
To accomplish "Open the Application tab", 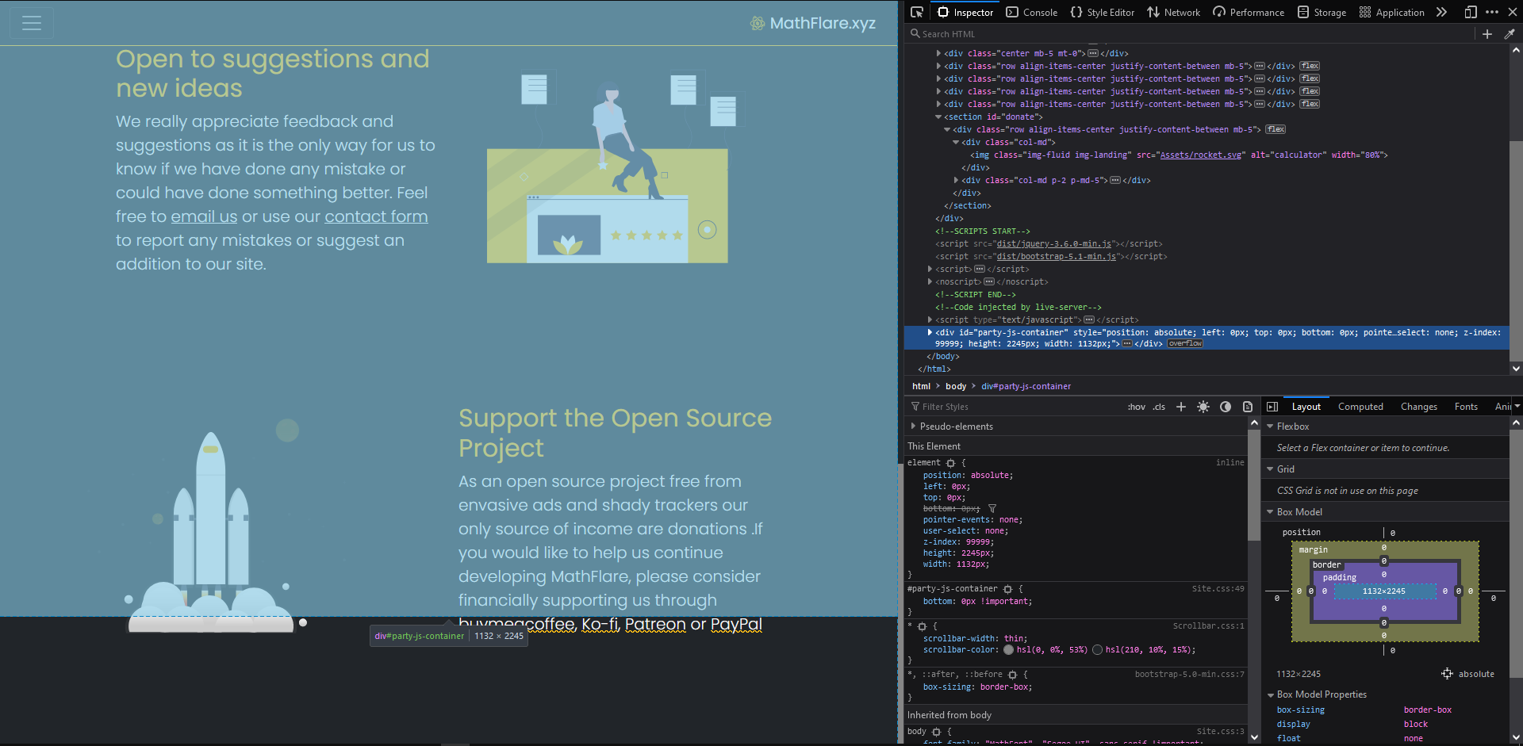I will click(x=1391, y=12).
